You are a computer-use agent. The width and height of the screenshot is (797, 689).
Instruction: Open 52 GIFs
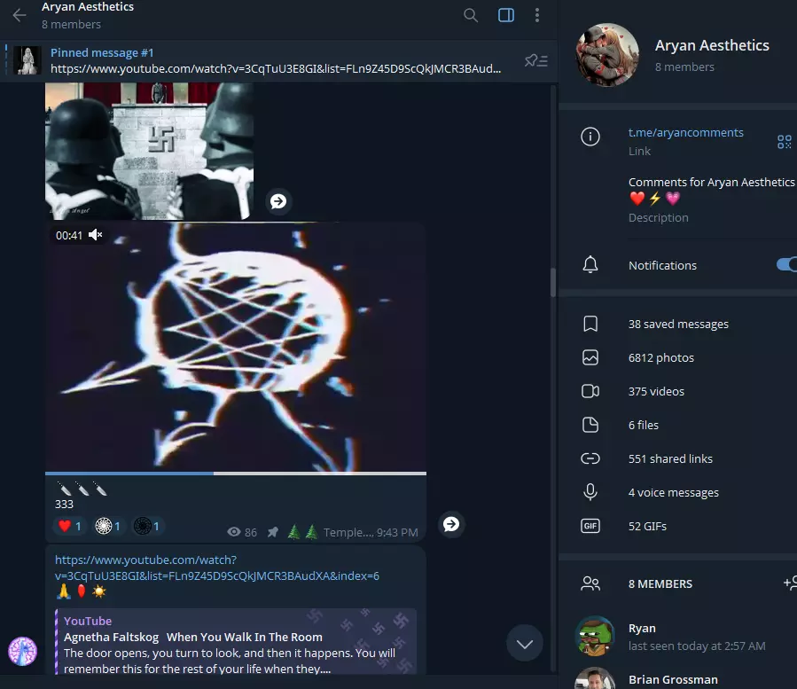tap(677, 526)
